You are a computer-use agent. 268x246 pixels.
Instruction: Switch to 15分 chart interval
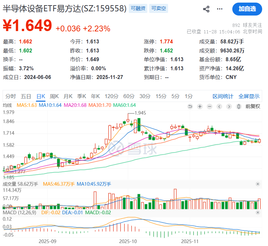161,96
